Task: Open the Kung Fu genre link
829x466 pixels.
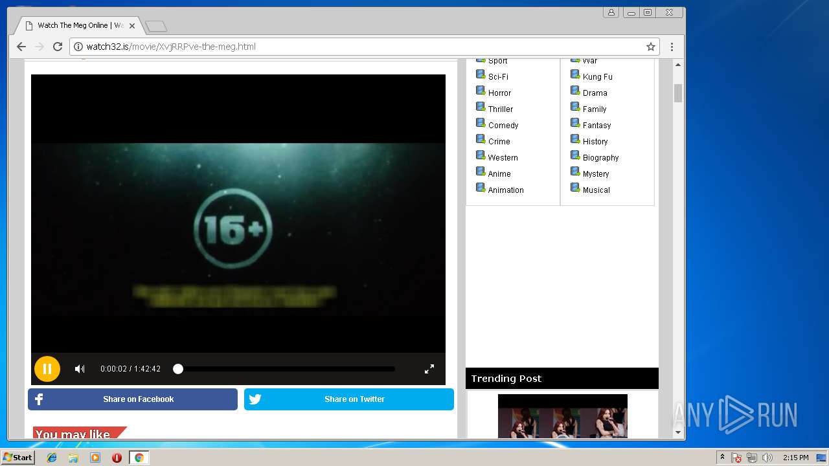Action: point(597,76)
